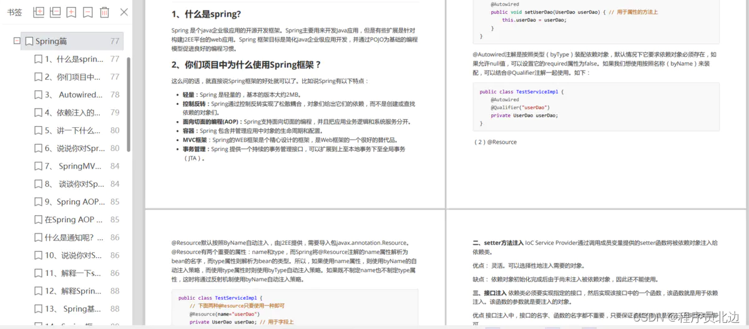
Task: Click the public class TestServiceImpl line in bottom-left page
Action: [222, 298]
